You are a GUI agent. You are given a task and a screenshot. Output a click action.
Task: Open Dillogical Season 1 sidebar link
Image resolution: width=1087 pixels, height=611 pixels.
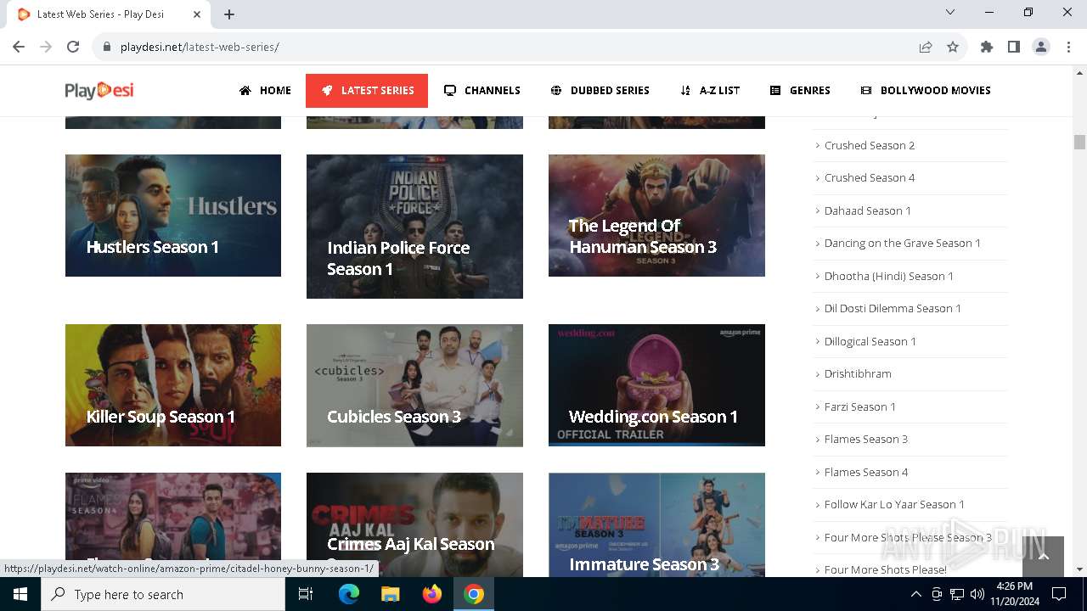870,341
